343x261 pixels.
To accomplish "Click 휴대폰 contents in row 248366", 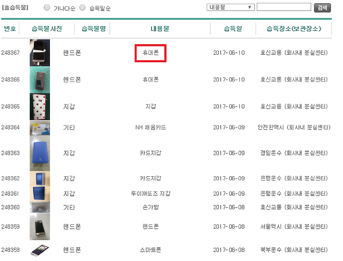I will [151, 80].
